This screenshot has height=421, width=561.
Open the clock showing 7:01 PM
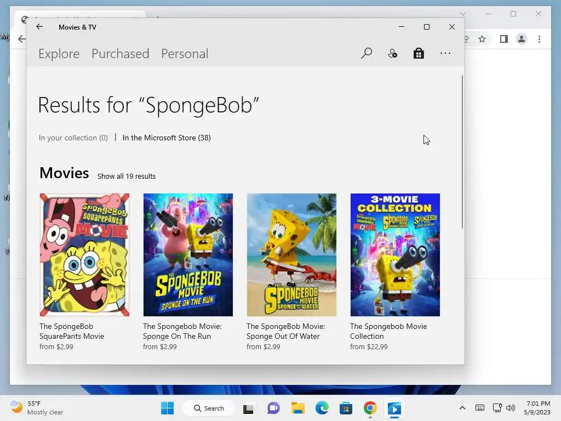[537, 408]
